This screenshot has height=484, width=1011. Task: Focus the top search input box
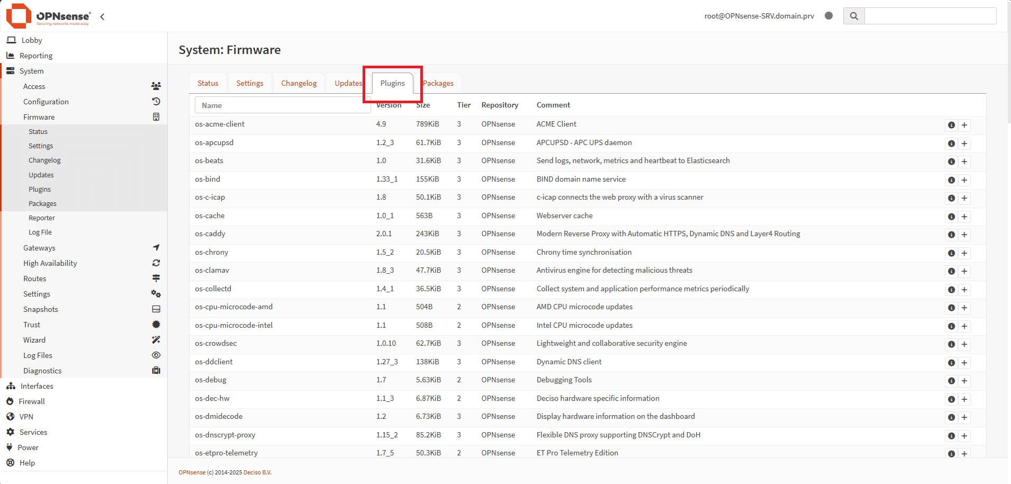[x=930, y=16]
